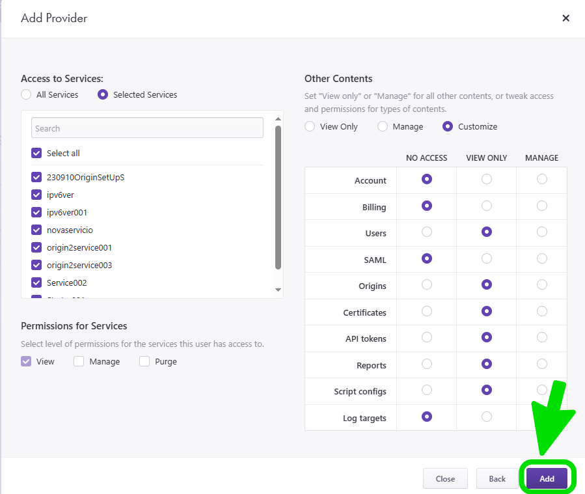Enable the Manage permission checkbox
This screenshot has height=494, width=585.
(x=79, y=361)
